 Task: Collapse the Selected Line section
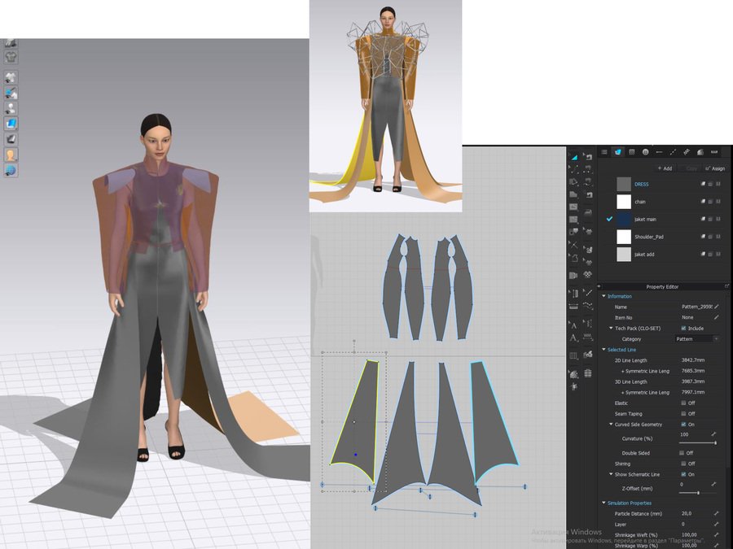coord(604,350)
